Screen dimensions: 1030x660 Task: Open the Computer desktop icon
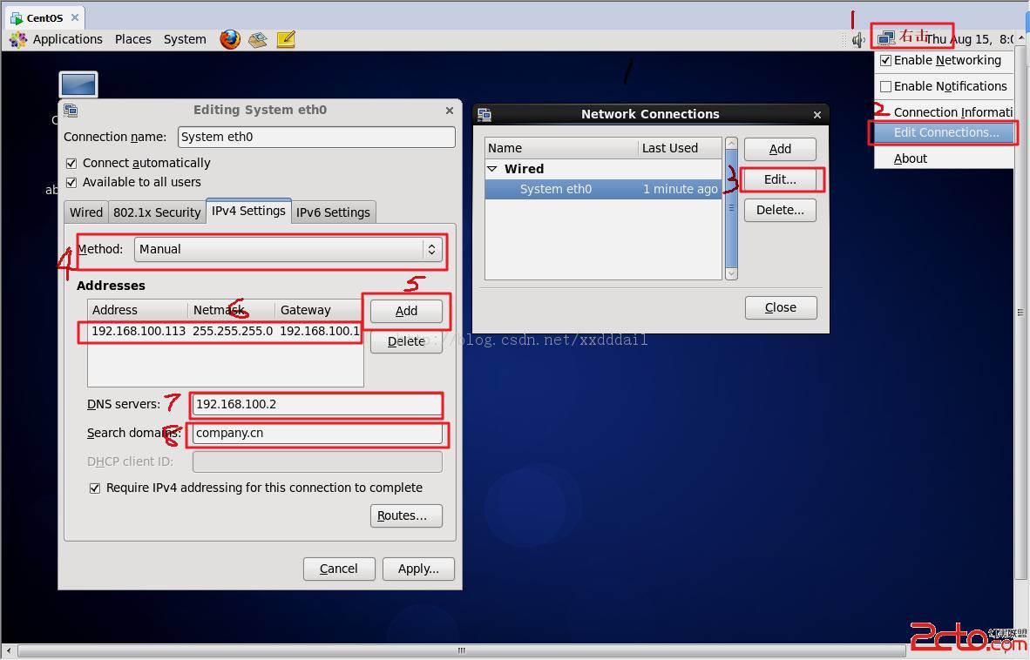pos(78,84)
